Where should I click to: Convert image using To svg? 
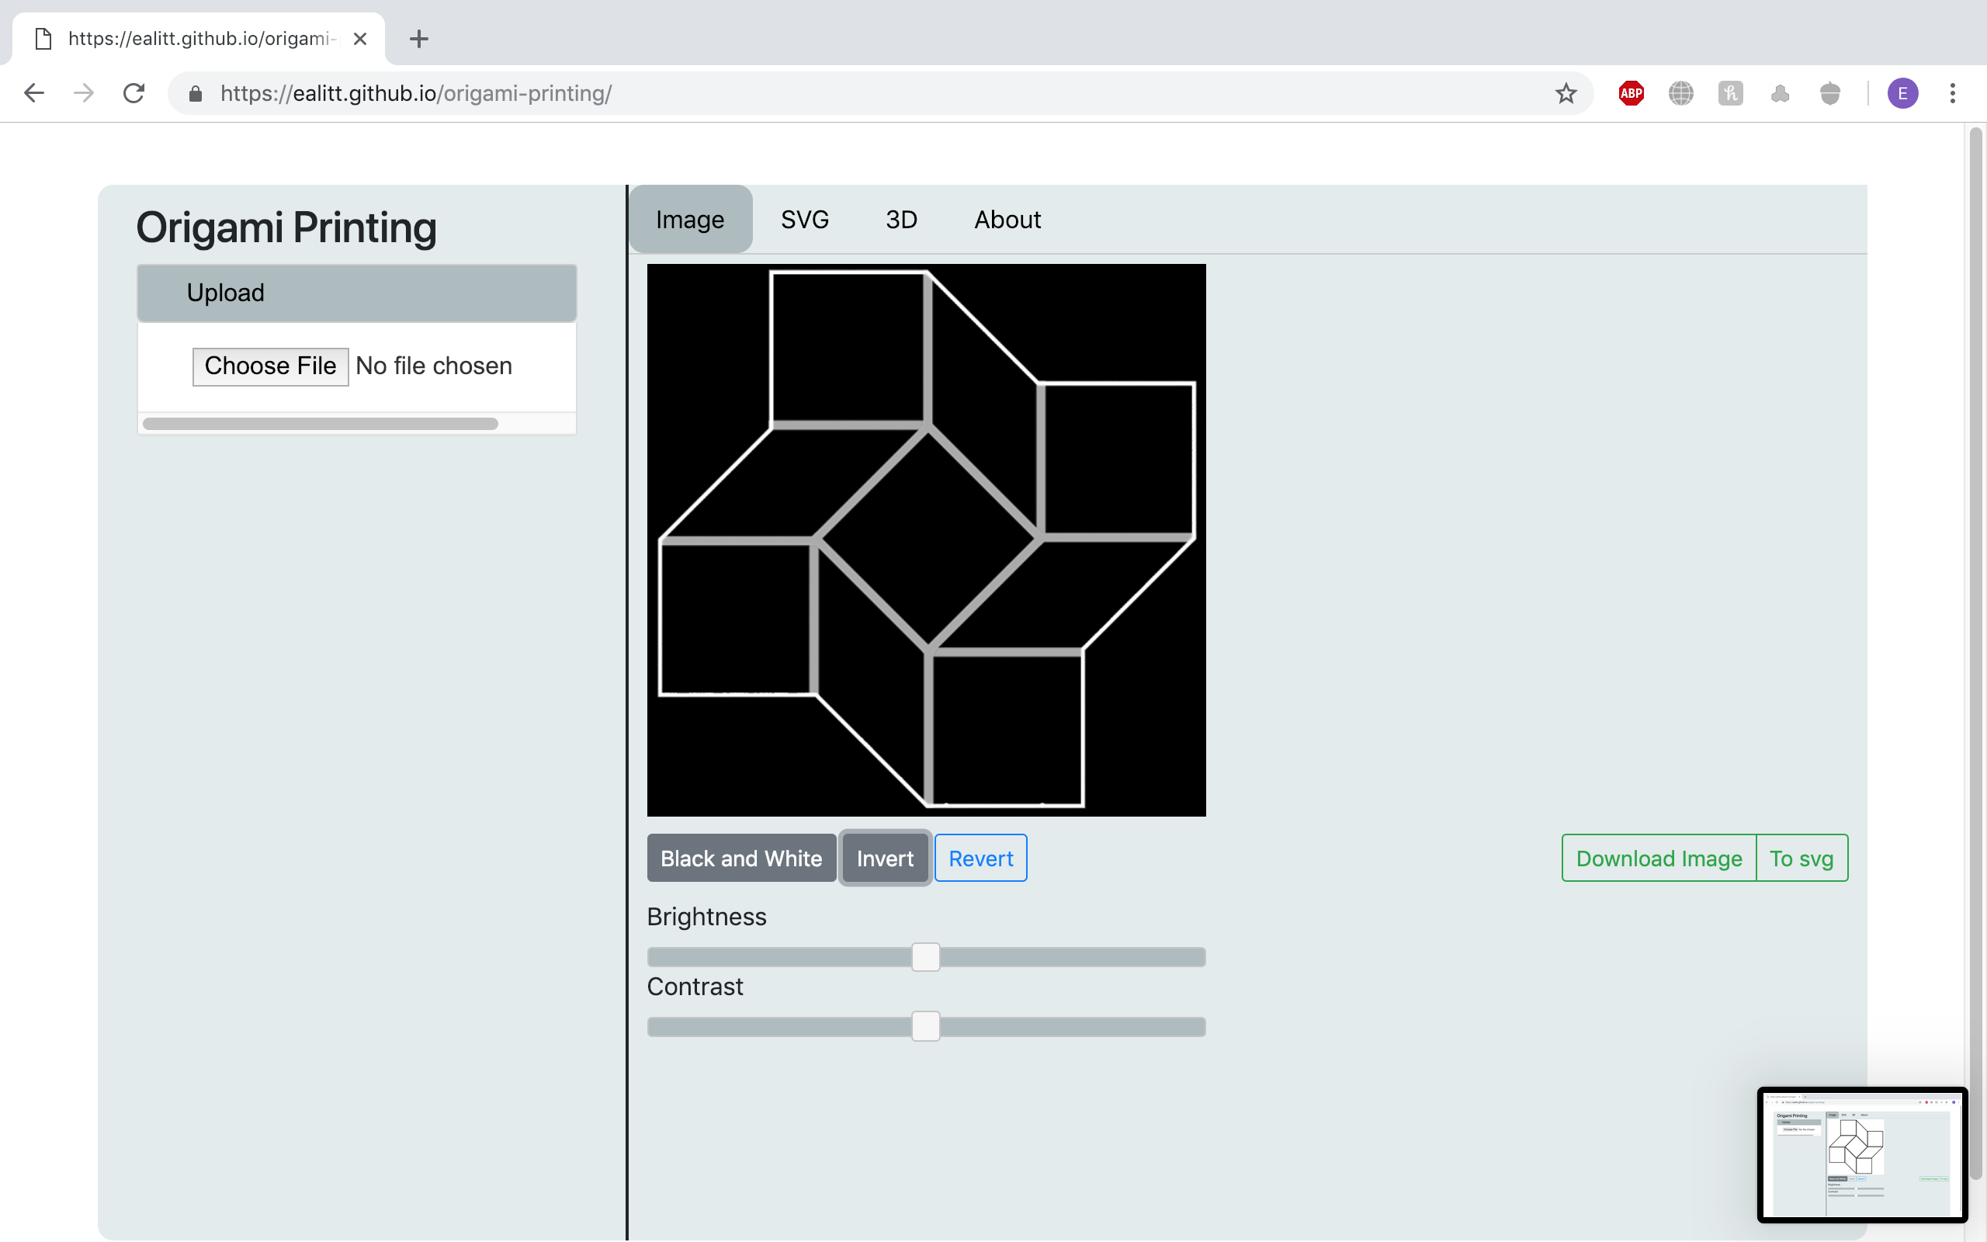pyautogui.click(x=1801, y=859)
